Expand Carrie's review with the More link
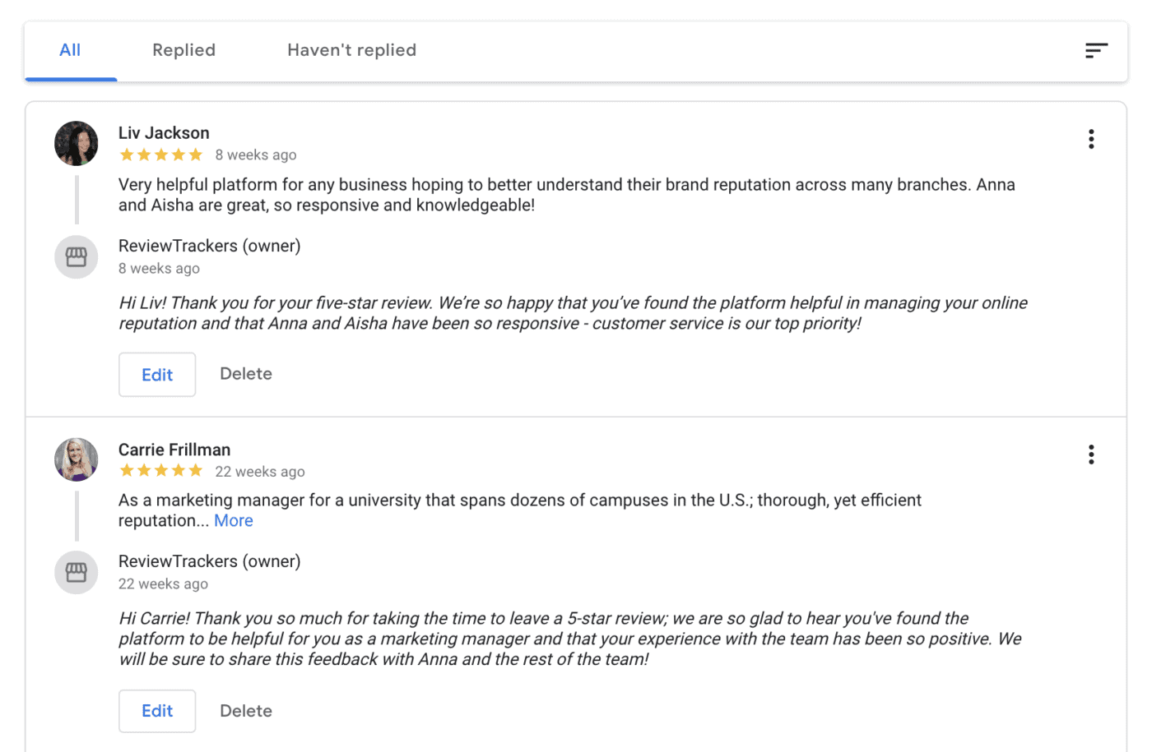 tap(234, 520)
